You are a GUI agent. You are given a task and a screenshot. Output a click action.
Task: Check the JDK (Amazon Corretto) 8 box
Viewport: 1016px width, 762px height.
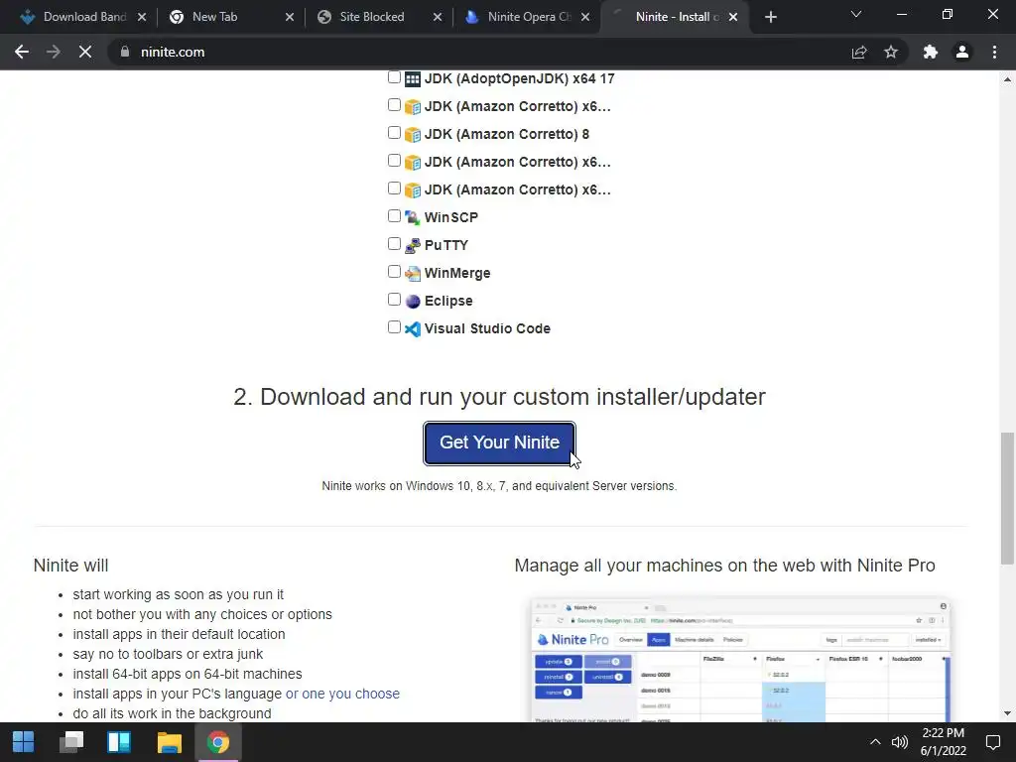[394, 133]
